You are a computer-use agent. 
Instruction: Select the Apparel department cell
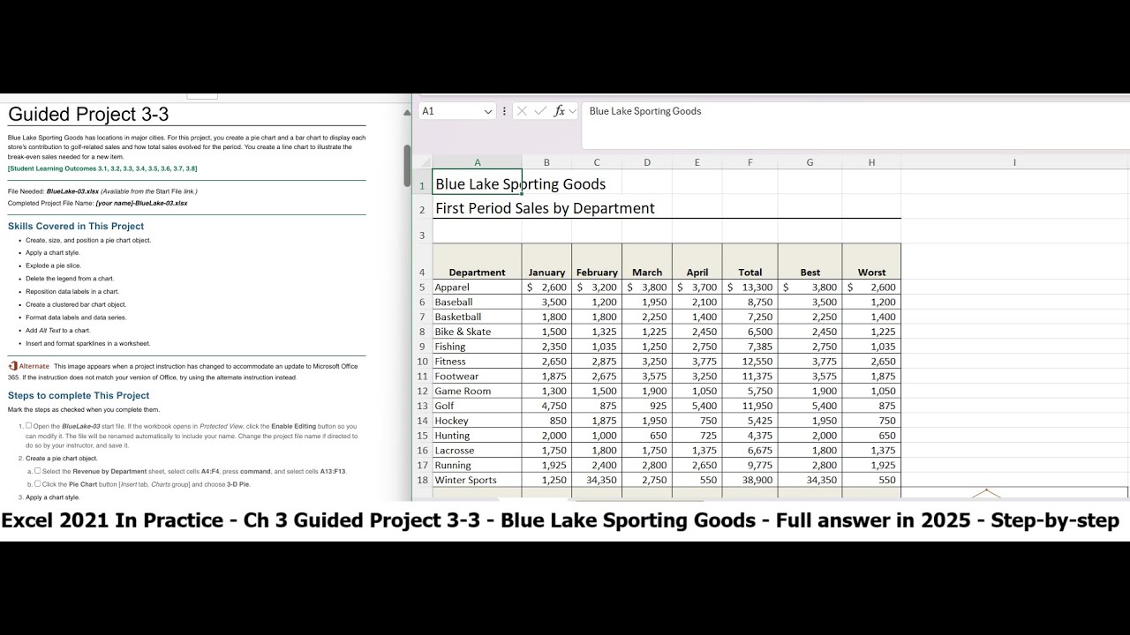477,288
